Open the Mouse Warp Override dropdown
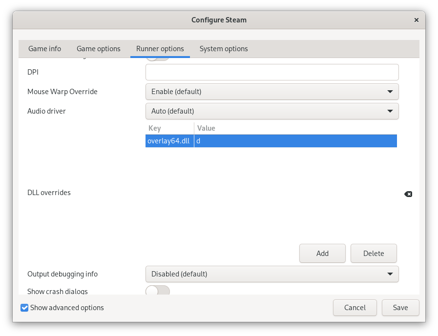Image resolution: width=438 pixels, height=336 pixels. [x=272, y=92]
